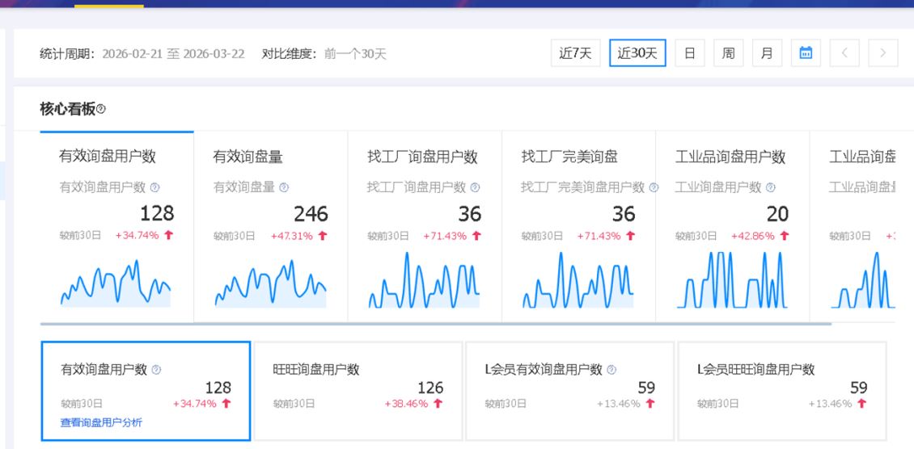Screen dimensions: 914x449
Task: Switch statistics period to 月
Action: (x=767, y=53)
